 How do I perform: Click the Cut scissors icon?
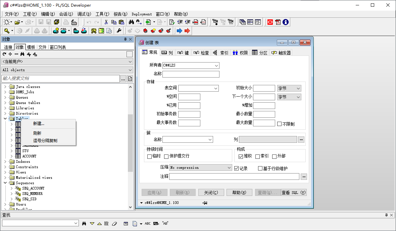(x=106, y=22)
